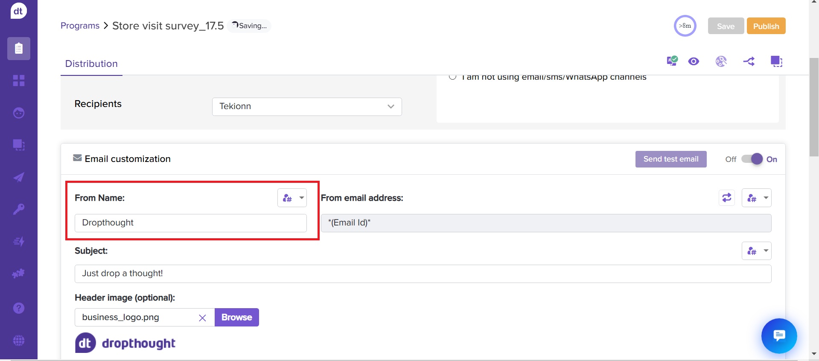Open the From Name personalization dropdown
Image resolution: width=819 pixels, height=361 pixels.
292,198
